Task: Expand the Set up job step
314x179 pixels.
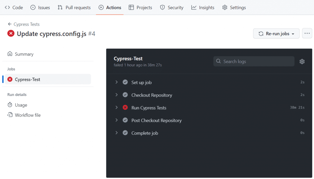Action: (x=117, y=82)
